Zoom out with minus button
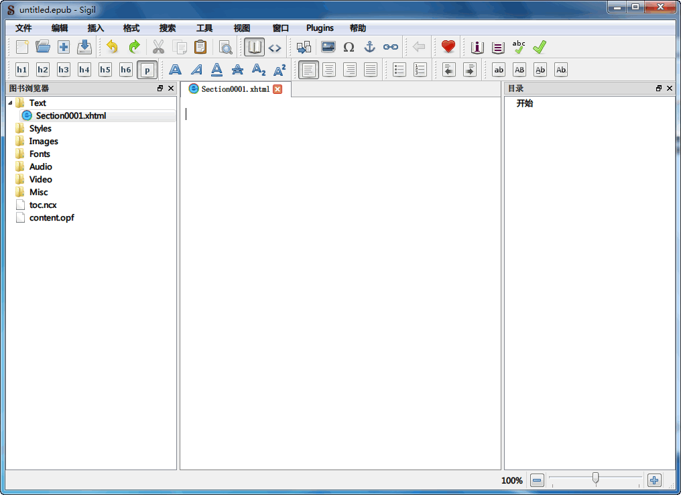This screenshot has width=681, height=495. tap(537, 480)
